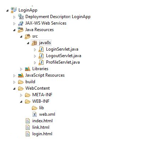Click the src source folder icon
This screenshot has width=144, height=149.
tap(28, 36)
